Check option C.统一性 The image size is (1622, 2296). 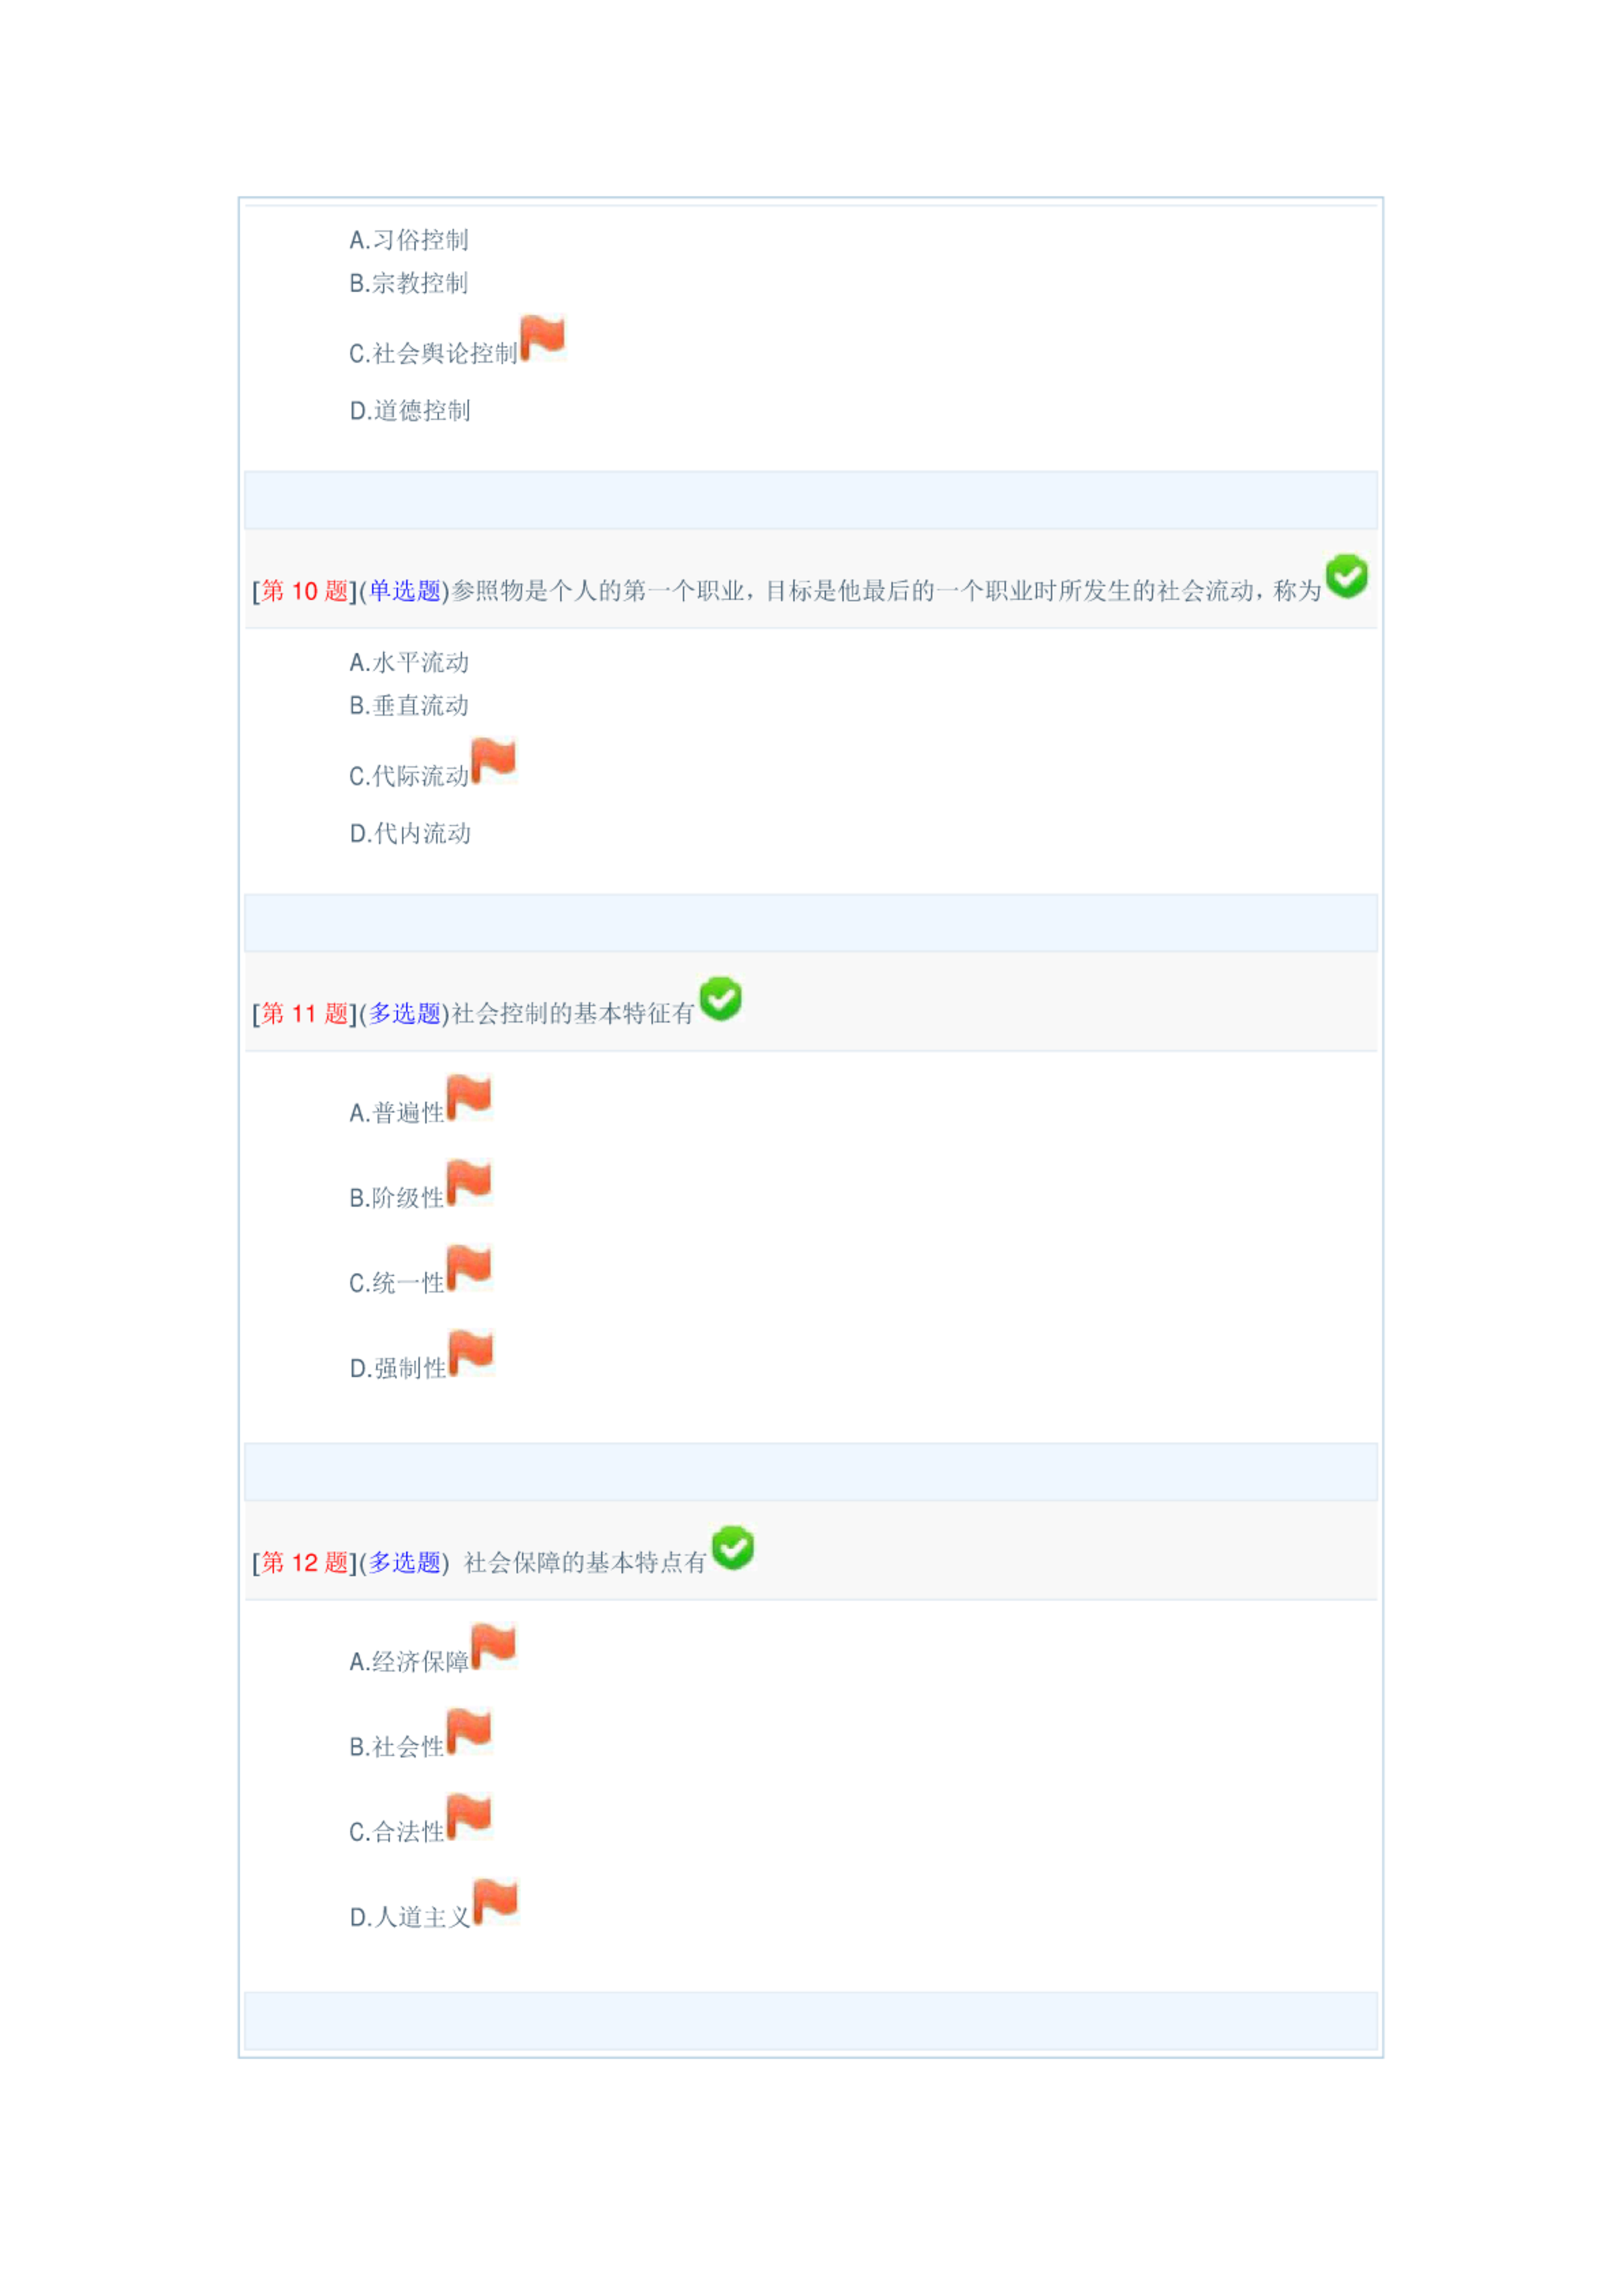[x=397, y=1282]
